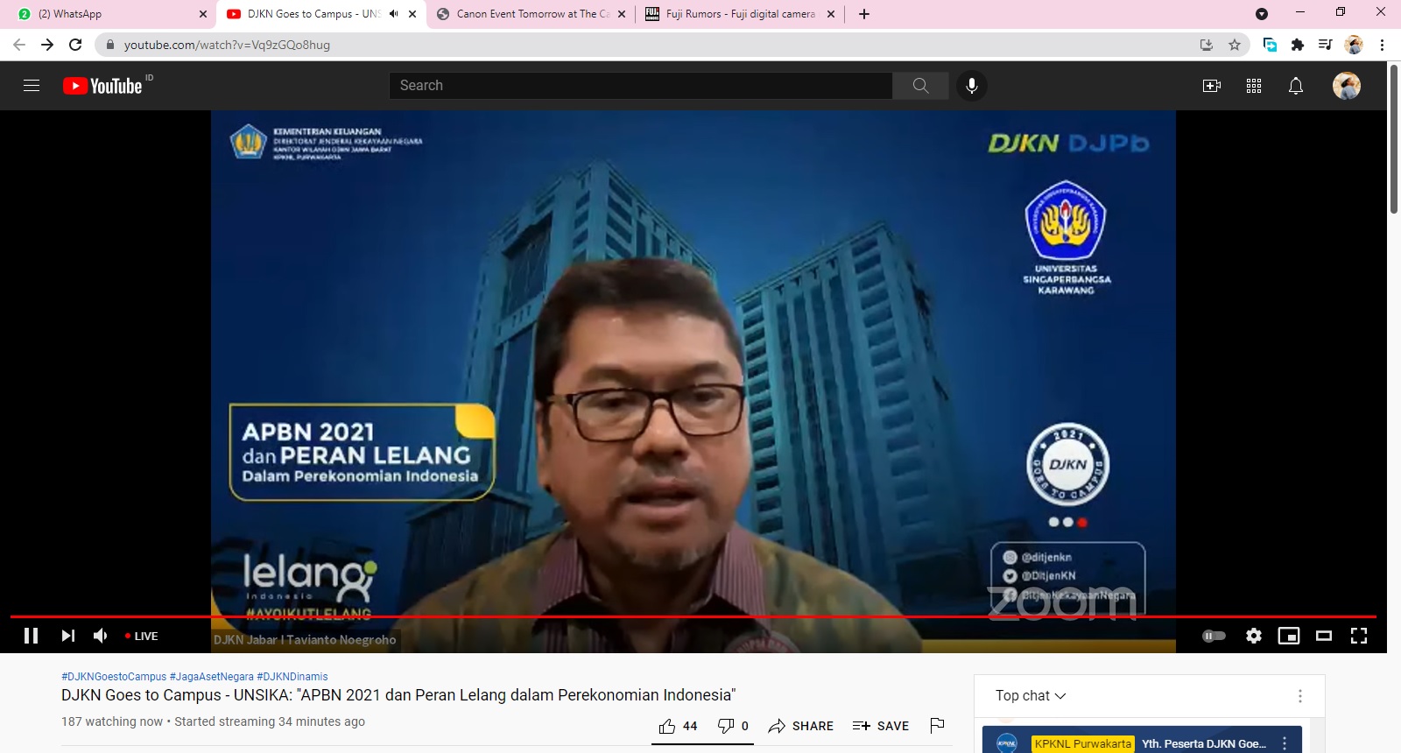This screenshot has height=753, width=1401.
Task: Open the notifications bell
Action: pos(1296,85)
